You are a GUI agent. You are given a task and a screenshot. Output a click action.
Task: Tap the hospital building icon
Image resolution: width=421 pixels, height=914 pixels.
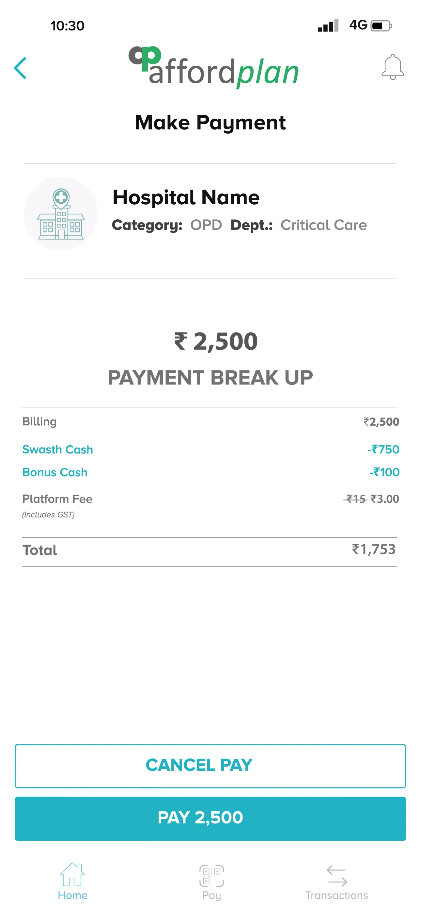tap(61, 213)
